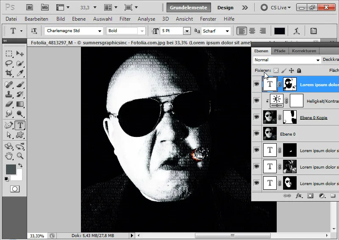339x240 pixels.
Task: Select the Hand tool
Action: (x=8, y=155)
